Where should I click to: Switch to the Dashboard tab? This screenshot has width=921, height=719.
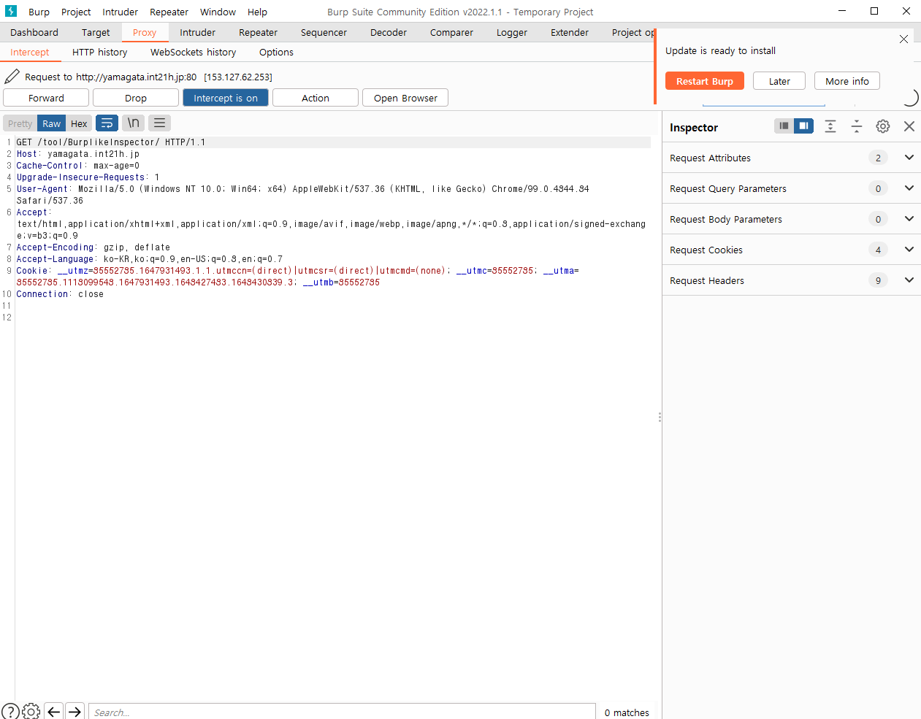(x=34, y=32)
